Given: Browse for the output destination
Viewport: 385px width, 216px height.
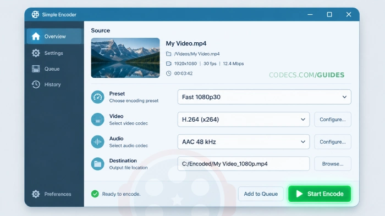Looking at the screenshot, I should [333, 164].
